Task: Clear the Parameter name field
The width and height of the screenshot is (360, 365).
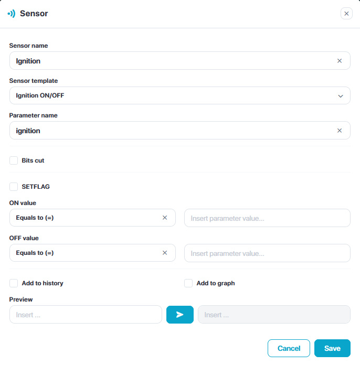Action: 340,131
